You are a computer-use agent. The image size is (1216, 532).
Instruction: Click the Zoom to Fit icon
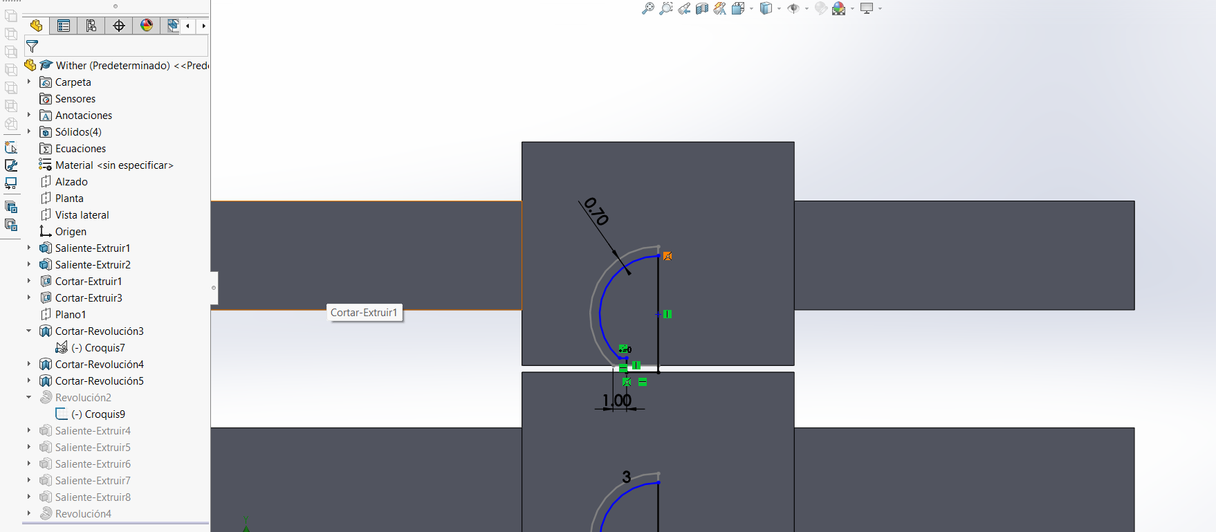(648, 8)
